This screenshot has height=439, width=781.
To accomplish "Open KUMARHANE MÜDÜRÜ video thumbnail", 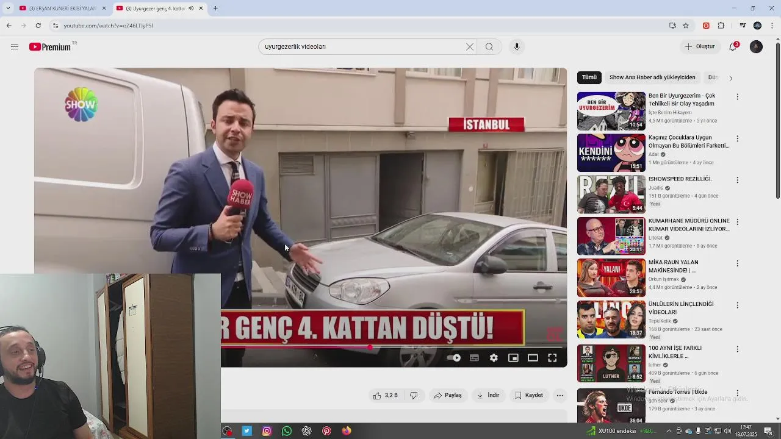I will pos(611,236).
